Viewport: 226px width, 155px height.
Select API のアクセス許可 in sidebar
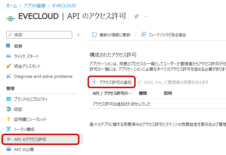point(30,139)
